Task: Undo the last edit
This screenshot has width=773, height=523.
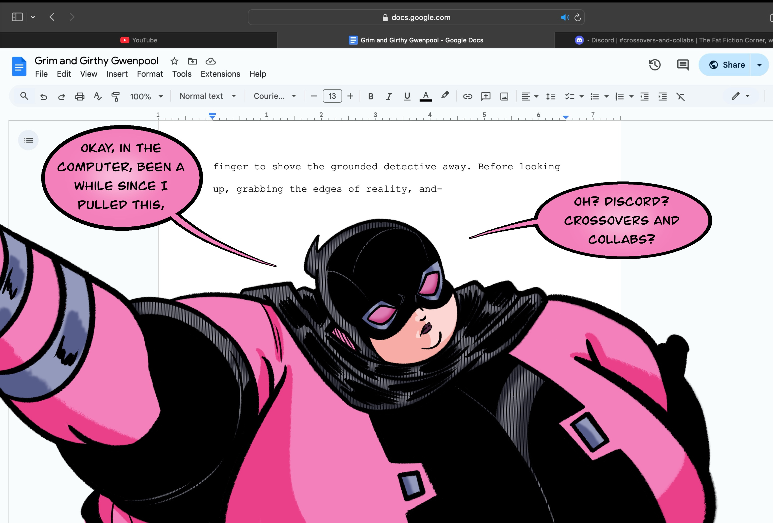Action: point(44,96)
